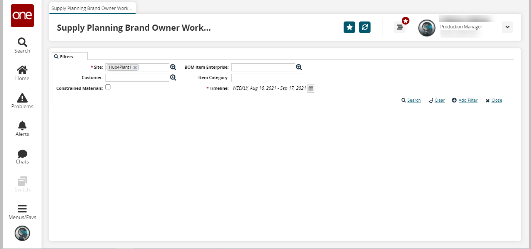This screenshot has width=531, height=249.
Task: Click the user avatar at the sidebar bottom
Action: pyautogui.click(x=22, y=233)
